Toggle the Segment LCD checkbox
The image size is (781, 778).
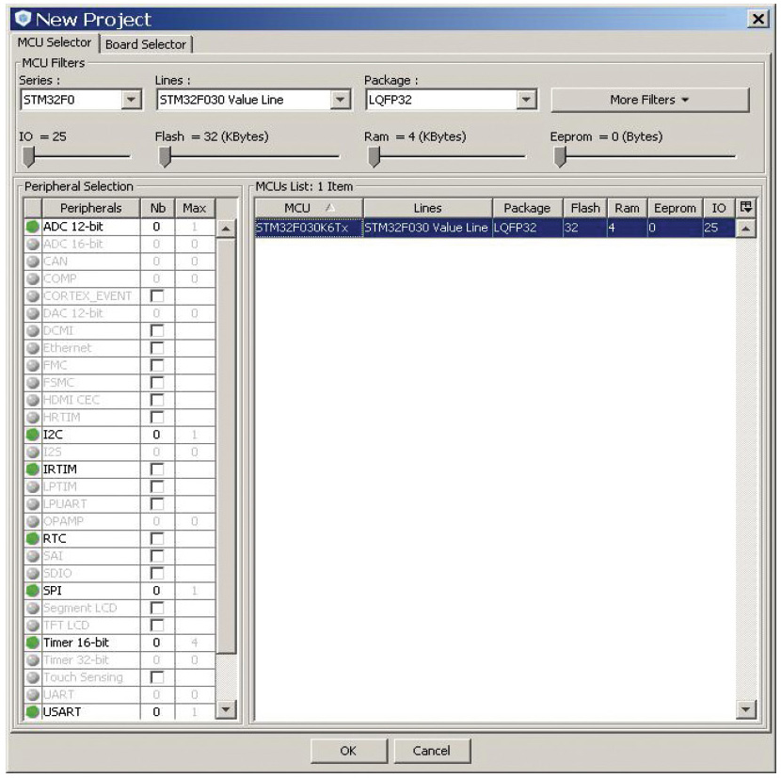point(157,608)
